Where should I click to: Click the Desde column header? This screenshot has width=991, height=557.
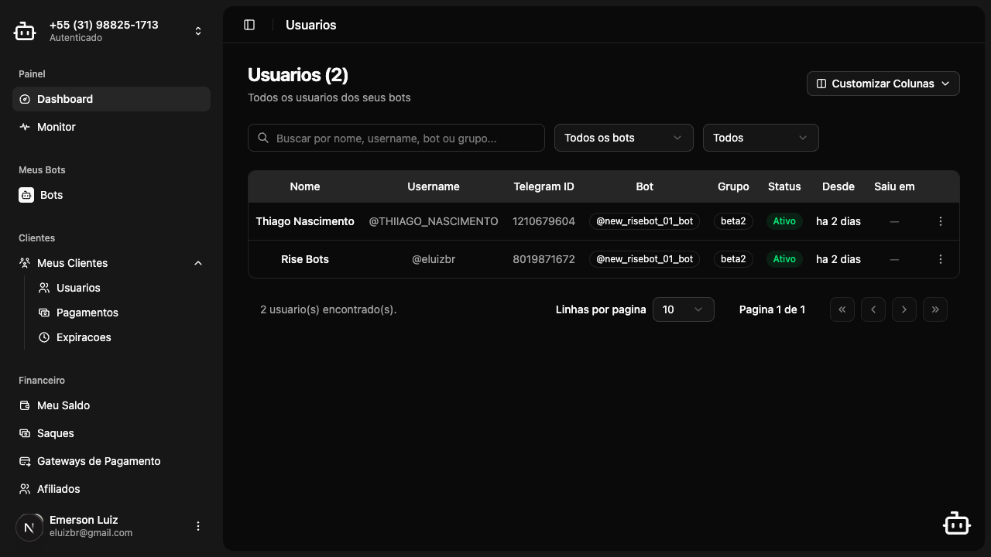tap(838, 186)
